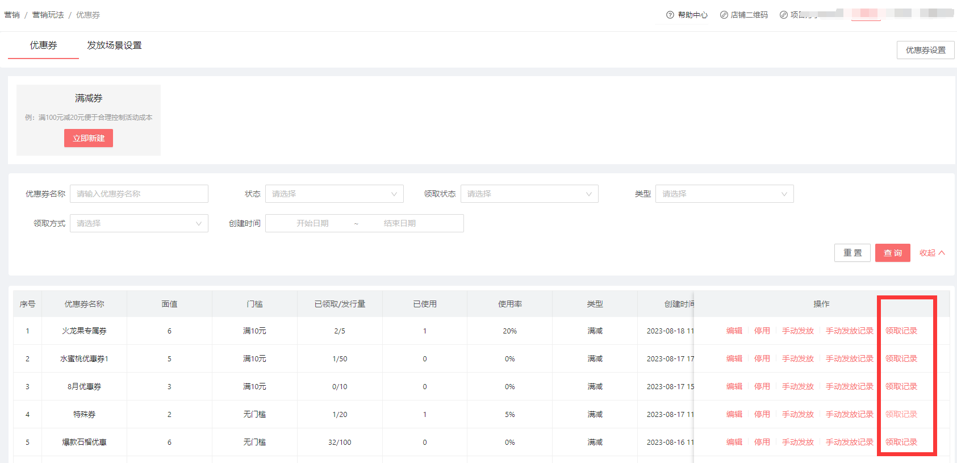
Task: Focus the 优惠券名称 input field
Action: [139, 194]
